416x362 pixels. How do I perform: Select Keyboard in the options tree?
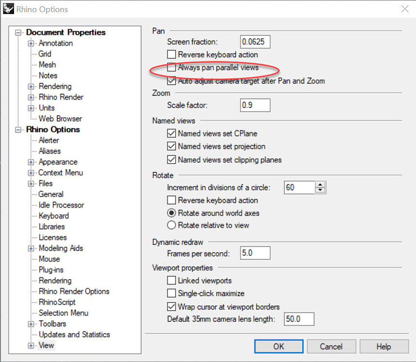(53, 215)
